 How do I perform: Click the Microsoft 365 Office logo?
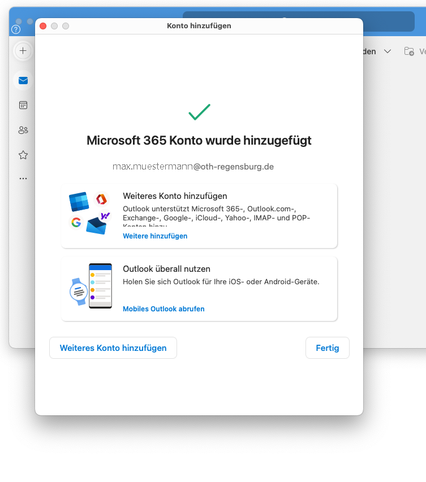[x=101, y=199]
